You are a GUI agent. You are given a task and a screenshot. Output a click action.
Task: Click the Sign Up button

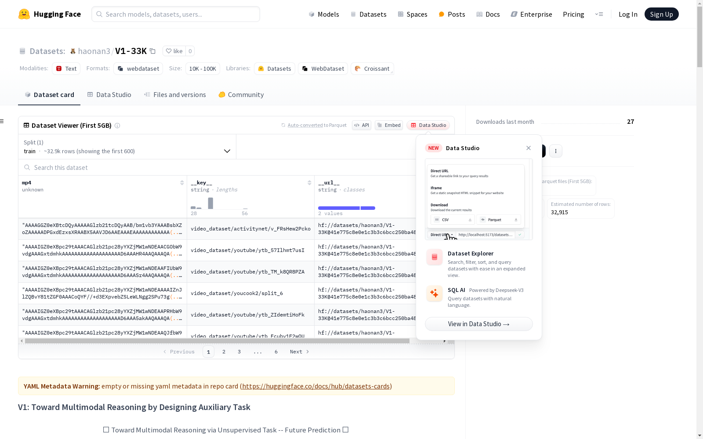[x=661, y=14]
